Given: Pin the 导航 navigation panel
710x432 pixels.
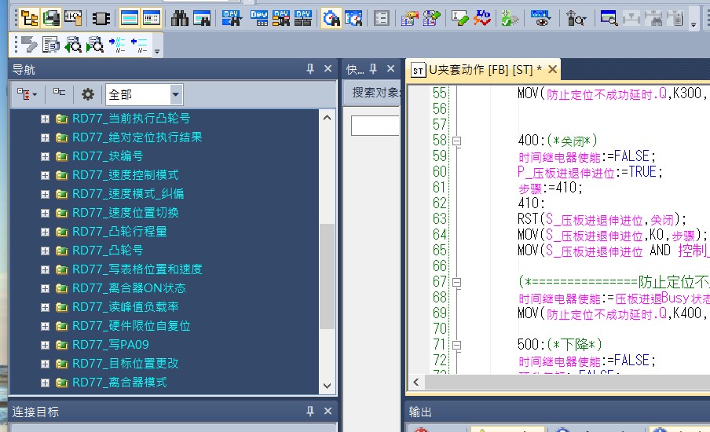Looking at the screenshot, I should [x=310, y=69].
